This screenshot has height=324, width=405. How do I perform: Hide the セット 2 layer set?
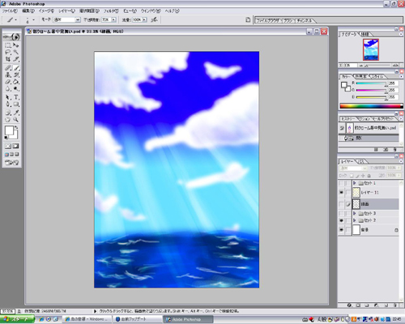pyautogui.click(x=341, y=220)
